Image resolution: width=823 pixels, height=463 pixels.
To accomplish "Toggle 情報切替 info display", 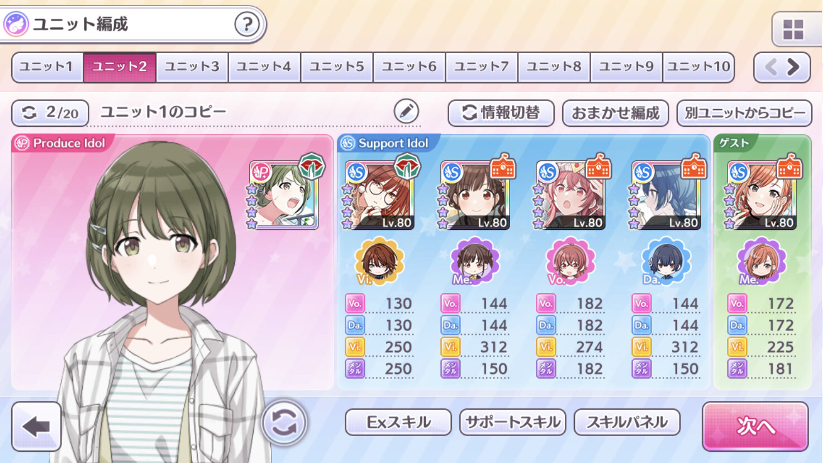I will 501,113.
